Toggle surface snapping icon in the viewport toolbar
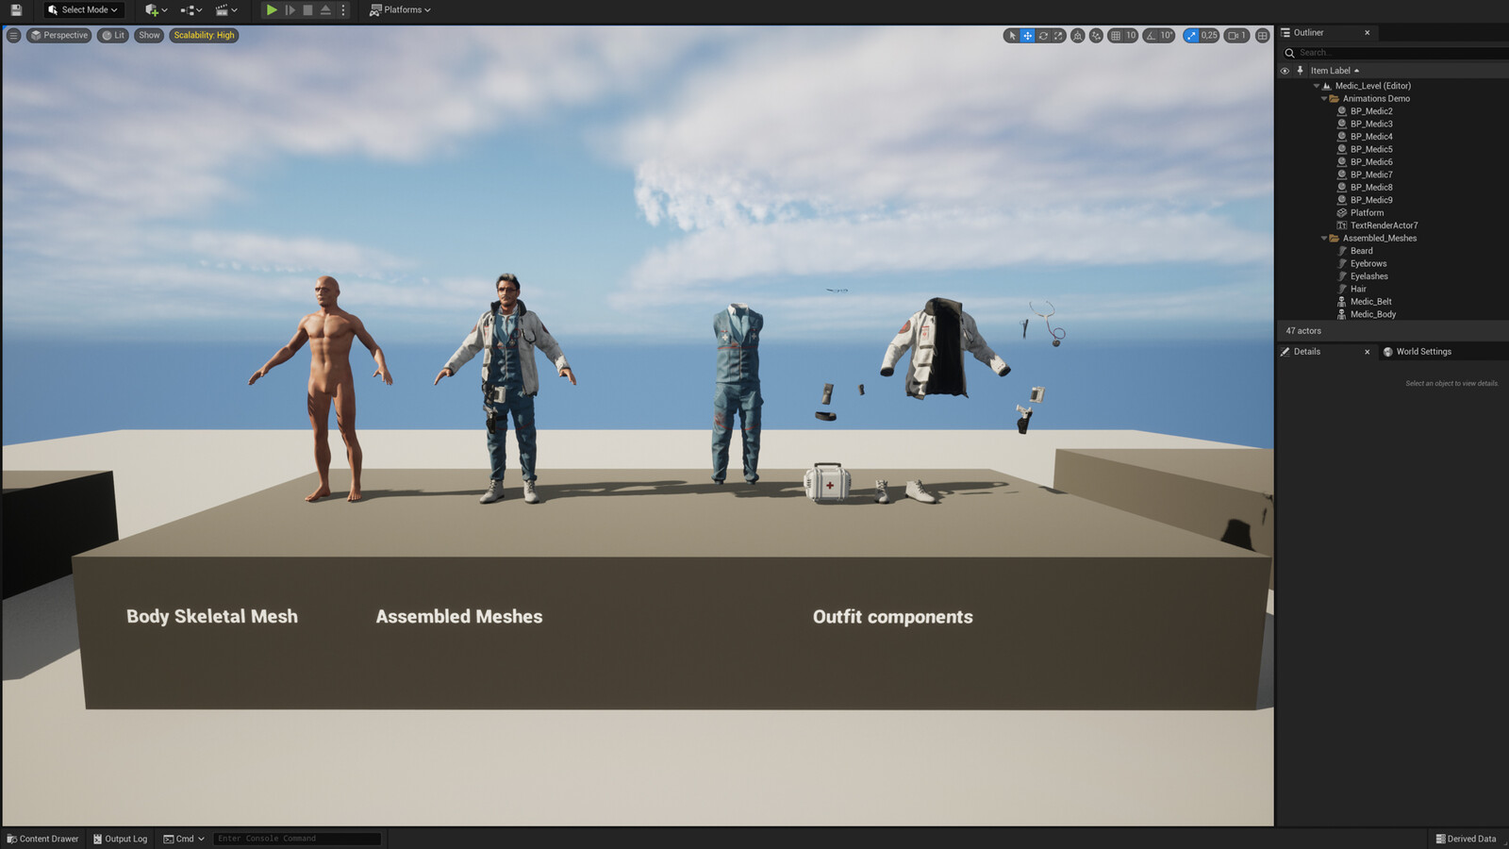This screenshot has height=849, width=1509. (1096, 36)
